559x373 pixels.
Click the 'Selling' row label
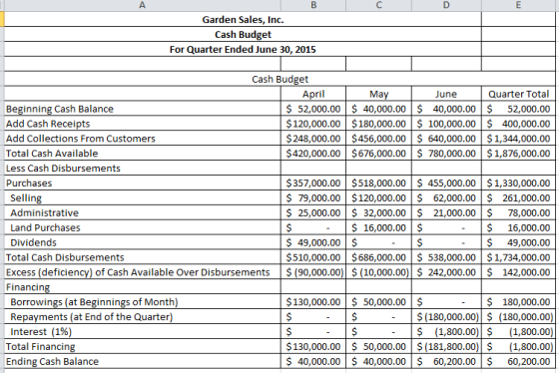[x=26, y=197]
